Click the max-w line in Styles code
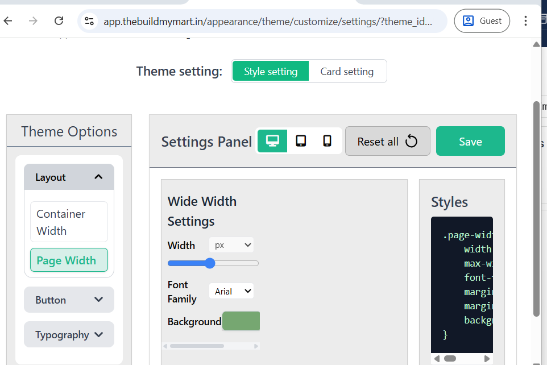547x365 pixels. pyautogui.click(x=478, y=263)
